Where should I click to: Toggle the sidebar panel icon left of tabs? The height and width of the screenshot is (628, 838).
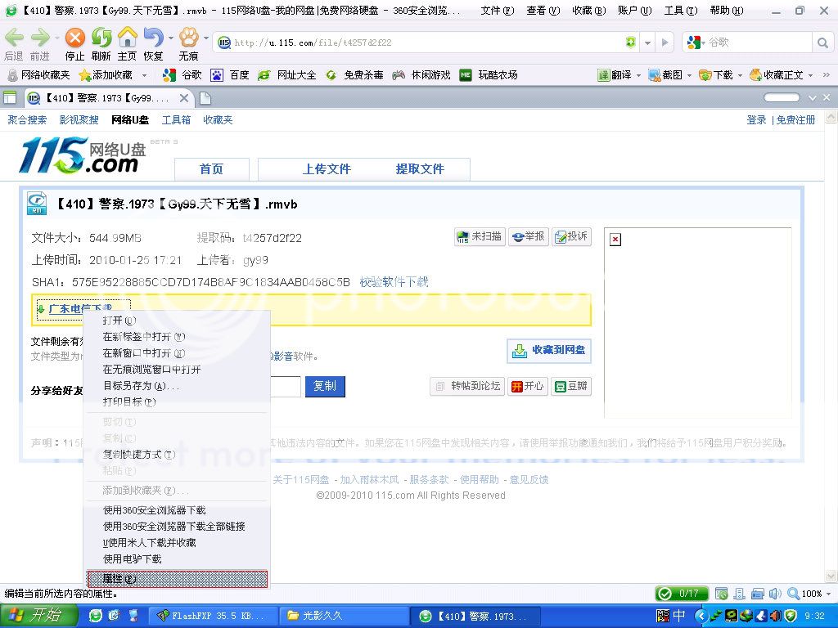[x=10, y=98]
